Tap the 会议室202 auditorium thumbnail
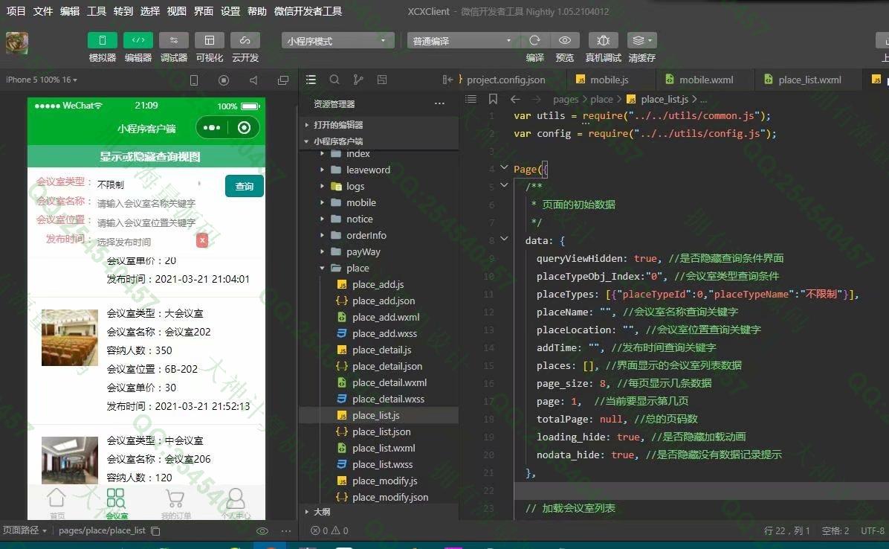This screenshot has width=889, height=549. tap(70, 338)
